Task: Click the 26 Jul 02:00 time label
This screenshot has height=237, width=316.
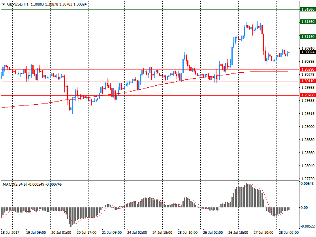Action: pyautogui.click(x=213, y=232)
